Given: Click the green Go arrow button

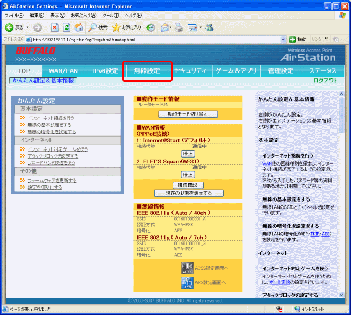Looking at the screenshot, I should (x=292, y=40).
